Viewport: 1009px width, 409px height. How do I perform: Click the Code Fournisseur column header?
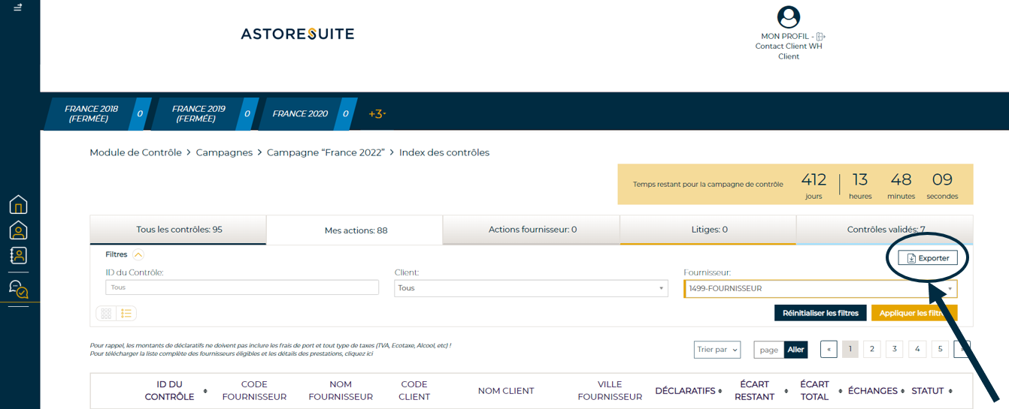click(x=254, y=390)
